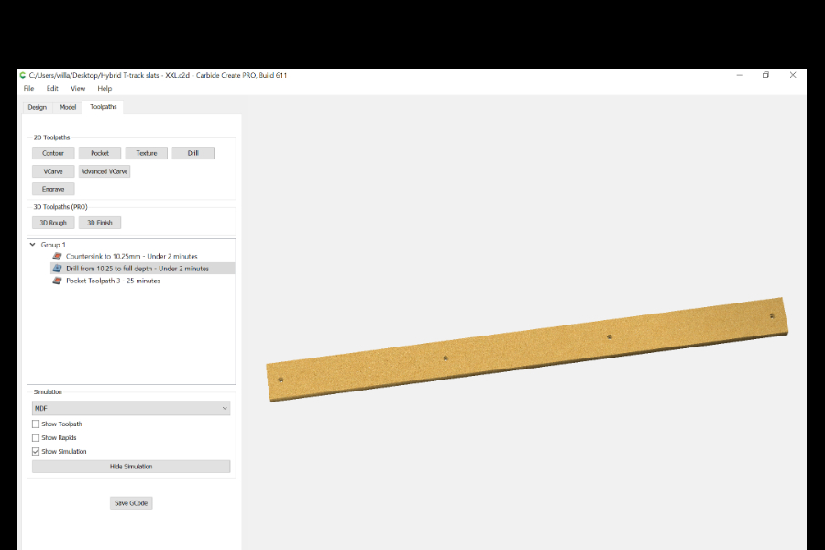Add a 3D Finish toolpath
The image size is (825, 550).
pyautogui.click(x=100, y=223)
